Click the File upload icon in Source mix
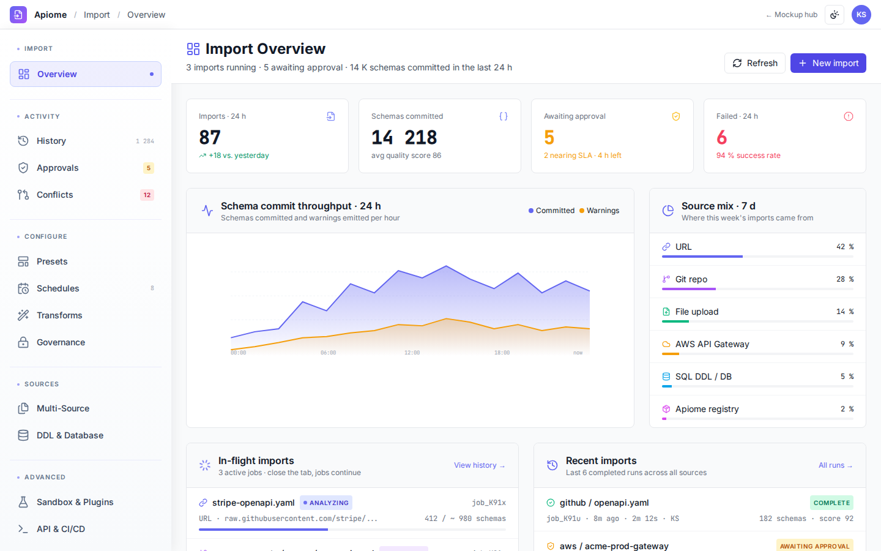This screenshot has height=551, width=881. pos(666,312)
